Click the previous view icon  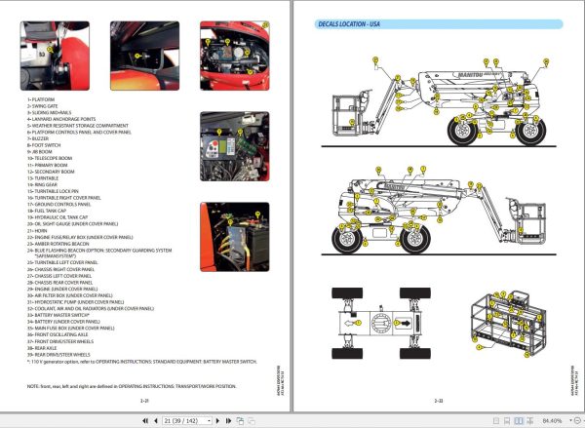(x=240, y=421)
